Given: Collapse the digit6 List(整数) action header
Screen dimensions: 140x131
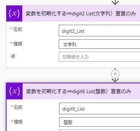Looking at the screenshot, I should click(x=81, y=91).
